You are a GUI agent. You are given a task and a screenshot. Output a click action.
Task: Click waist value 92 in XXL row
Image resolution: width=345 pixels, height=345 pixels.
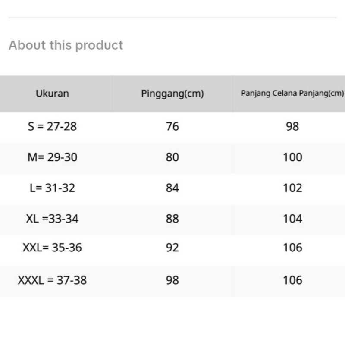(172, 248)
